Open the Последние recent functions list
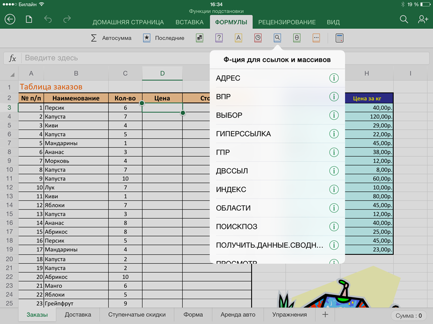This screenshot has width=433, height=324. coord(164,38)
